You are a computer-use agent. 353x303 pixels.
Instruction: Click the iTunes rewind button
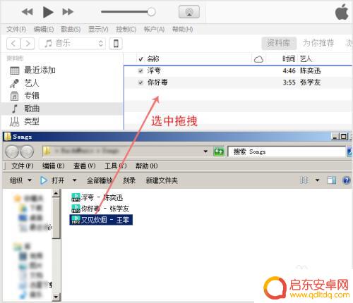(x=28, y=12)
